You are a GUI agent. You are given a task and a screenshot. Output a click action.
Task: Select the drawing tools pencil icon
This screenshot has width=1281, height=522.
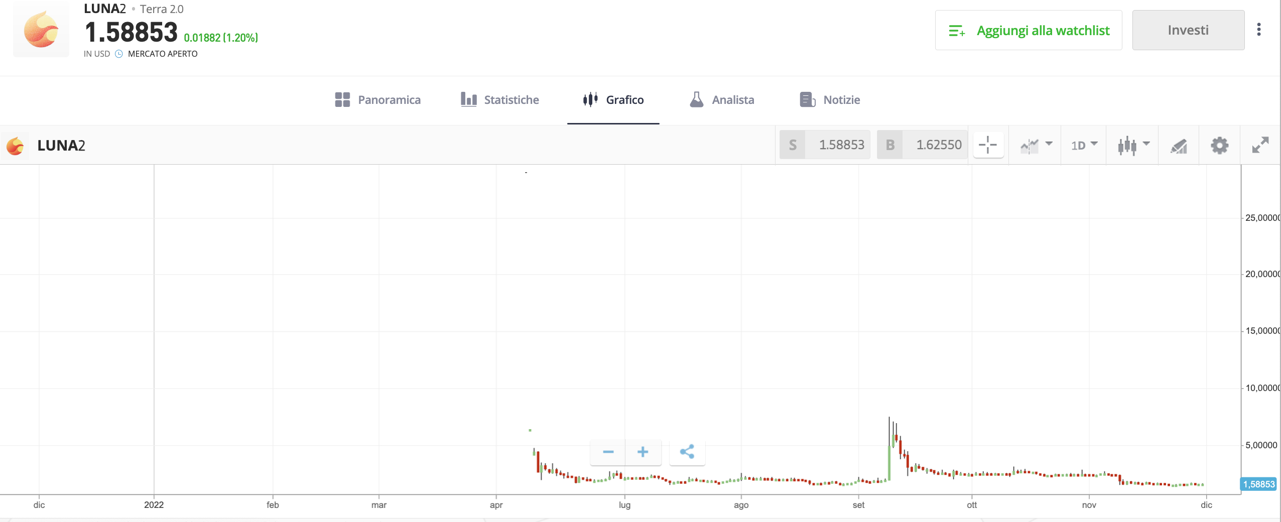click(1179, 146)
